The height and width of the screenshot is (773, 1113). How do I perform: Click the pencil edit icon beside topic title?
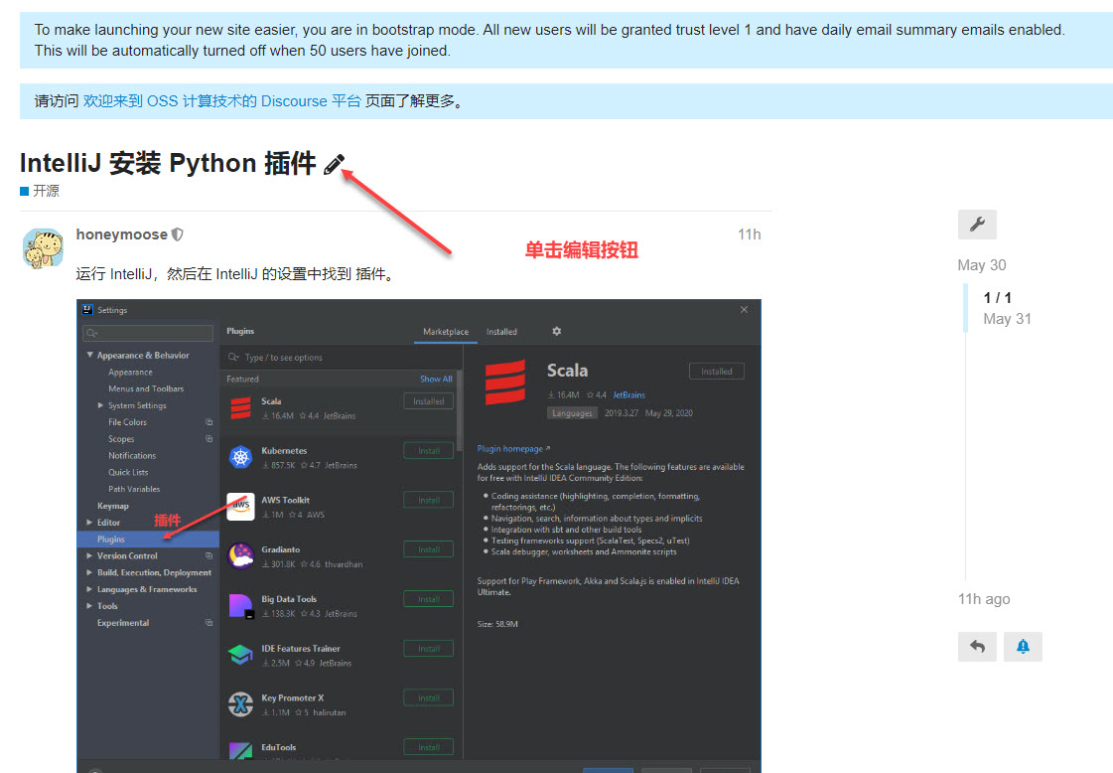click(x=334, y=164)
